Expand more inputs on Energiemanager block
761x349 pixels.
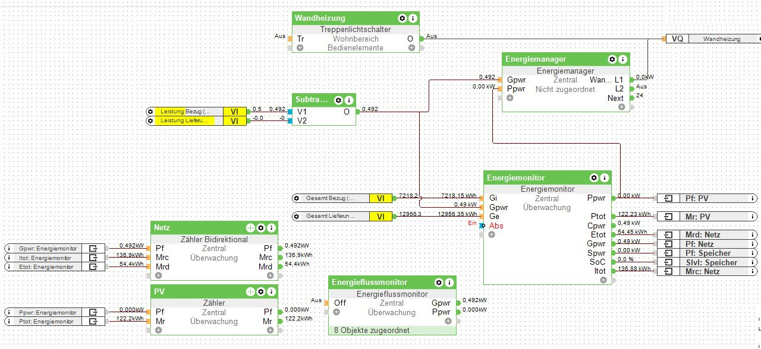point(510,98)
